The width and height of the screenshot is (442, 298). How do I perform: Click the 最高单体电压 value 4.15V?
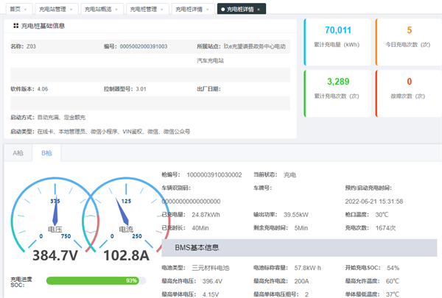(211, 294)
